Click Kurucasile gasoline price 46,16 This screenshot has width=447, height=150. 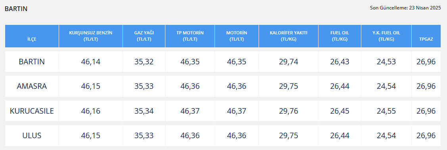(x=91, y=111)
